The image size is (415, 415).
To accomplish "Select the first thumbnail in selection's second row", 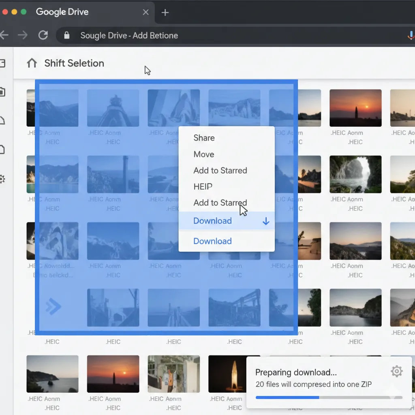I will (x=52, y=174).
